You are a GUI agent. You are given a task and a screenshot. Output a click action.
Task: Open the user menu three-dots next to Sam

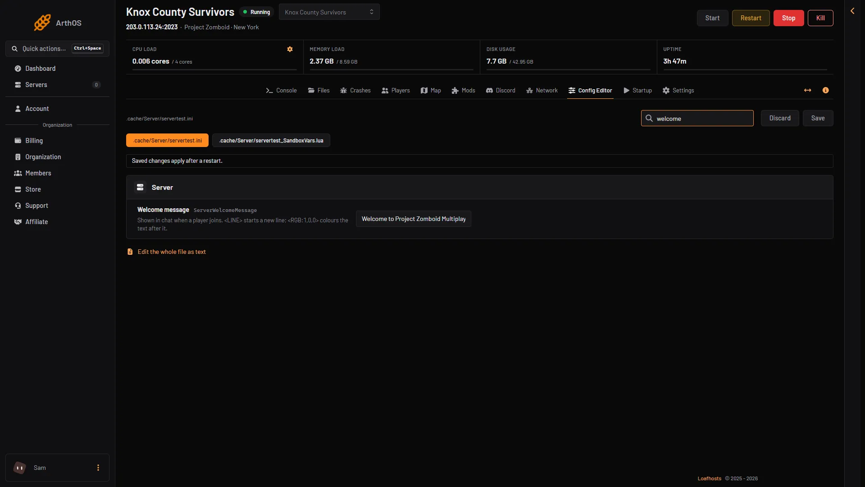tap(98, 468)
